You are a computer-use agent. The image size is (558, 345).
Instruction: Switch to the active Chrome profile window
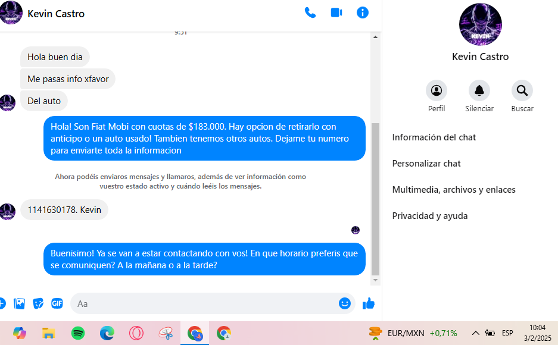(x=195, y=333)
